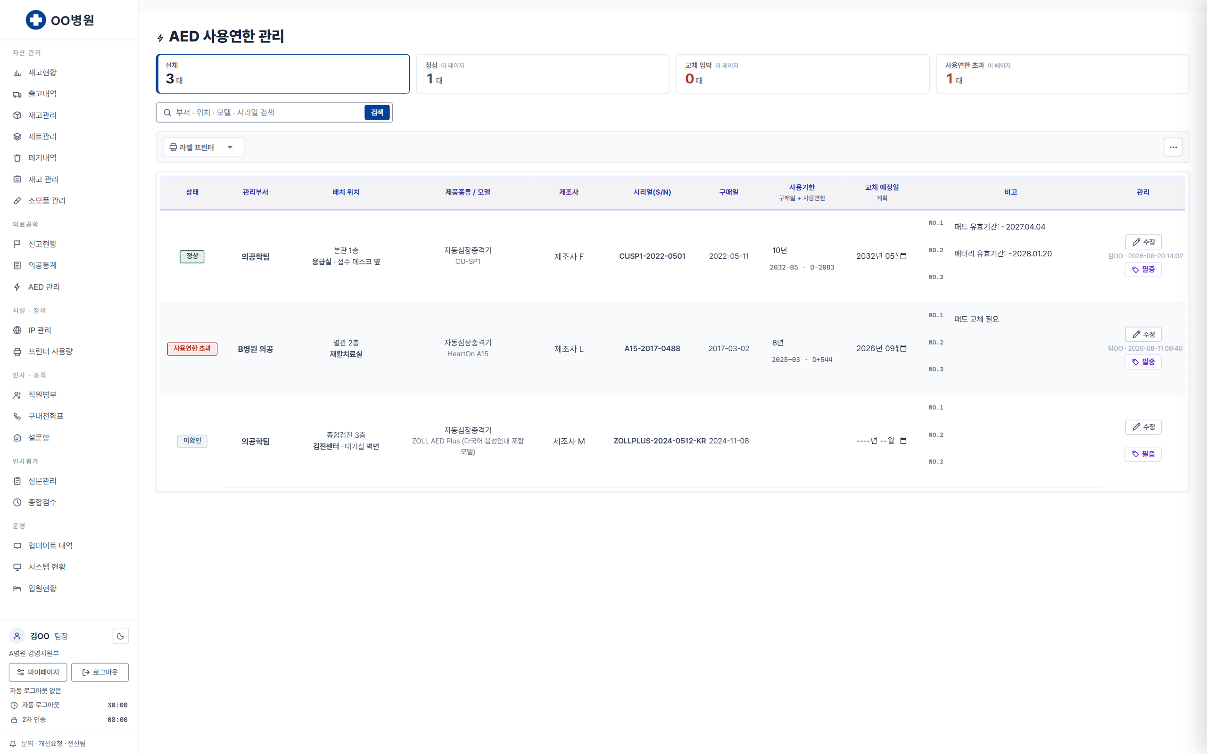Screen dimensions: 1207x754
Task: Click the three-dots more options button
Action: click(1173, 147)
